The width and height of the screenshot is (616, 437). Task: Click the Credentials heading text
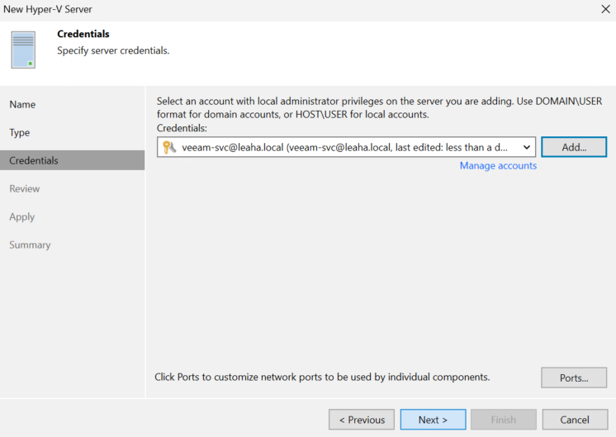tap(83, 34)
